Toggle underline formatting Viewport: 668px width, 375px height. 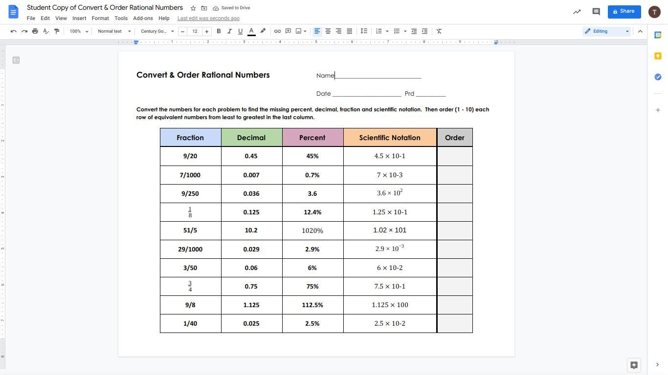(240, 31)
